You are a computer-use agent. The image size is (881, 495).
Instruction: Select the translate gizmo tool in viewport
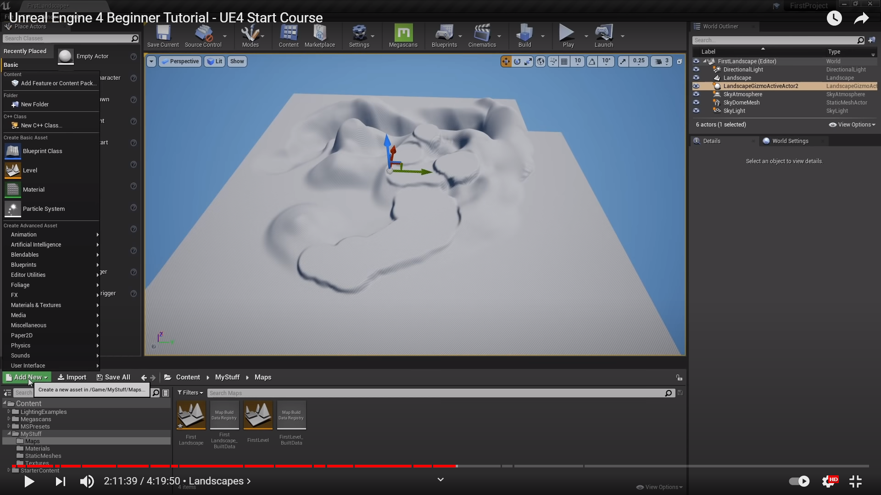tap(506, 61)
